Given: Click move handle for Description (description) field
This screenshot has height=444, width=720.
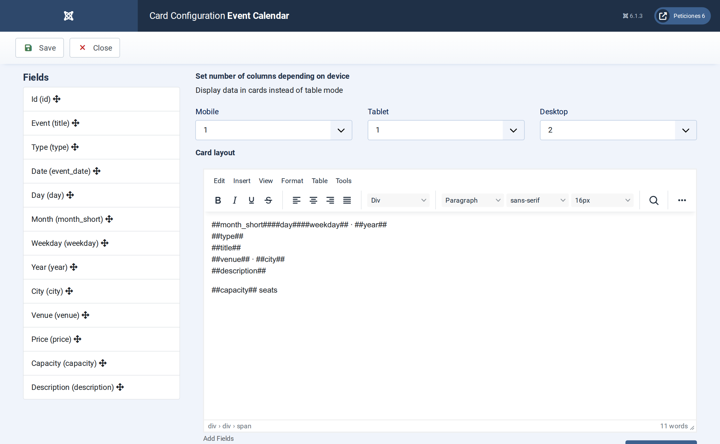Looking at the screenshot, I should 120,387.
